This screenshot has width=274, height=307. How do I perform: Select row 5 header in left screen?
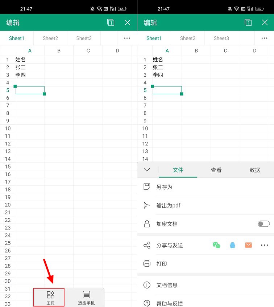[x=8, y=90]
